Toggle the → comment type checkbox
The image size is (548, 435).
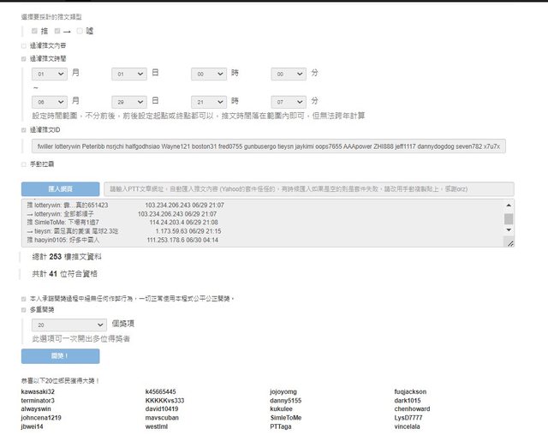pyautogui.click(x=57, y=31)
